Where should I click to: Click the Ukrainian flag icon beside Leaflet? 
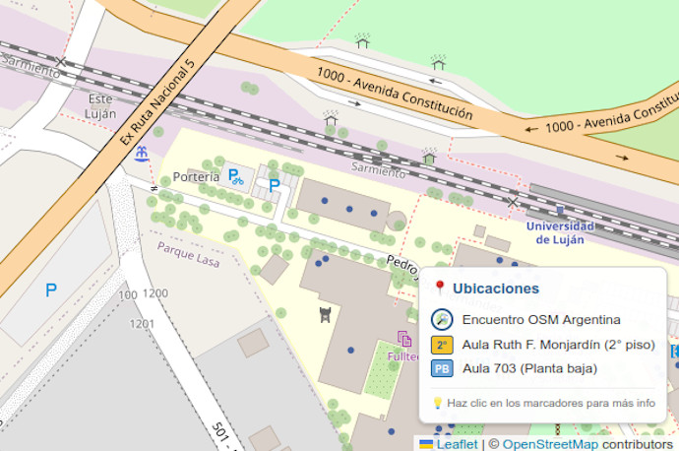pyautogui.click(x=426, y=444)
